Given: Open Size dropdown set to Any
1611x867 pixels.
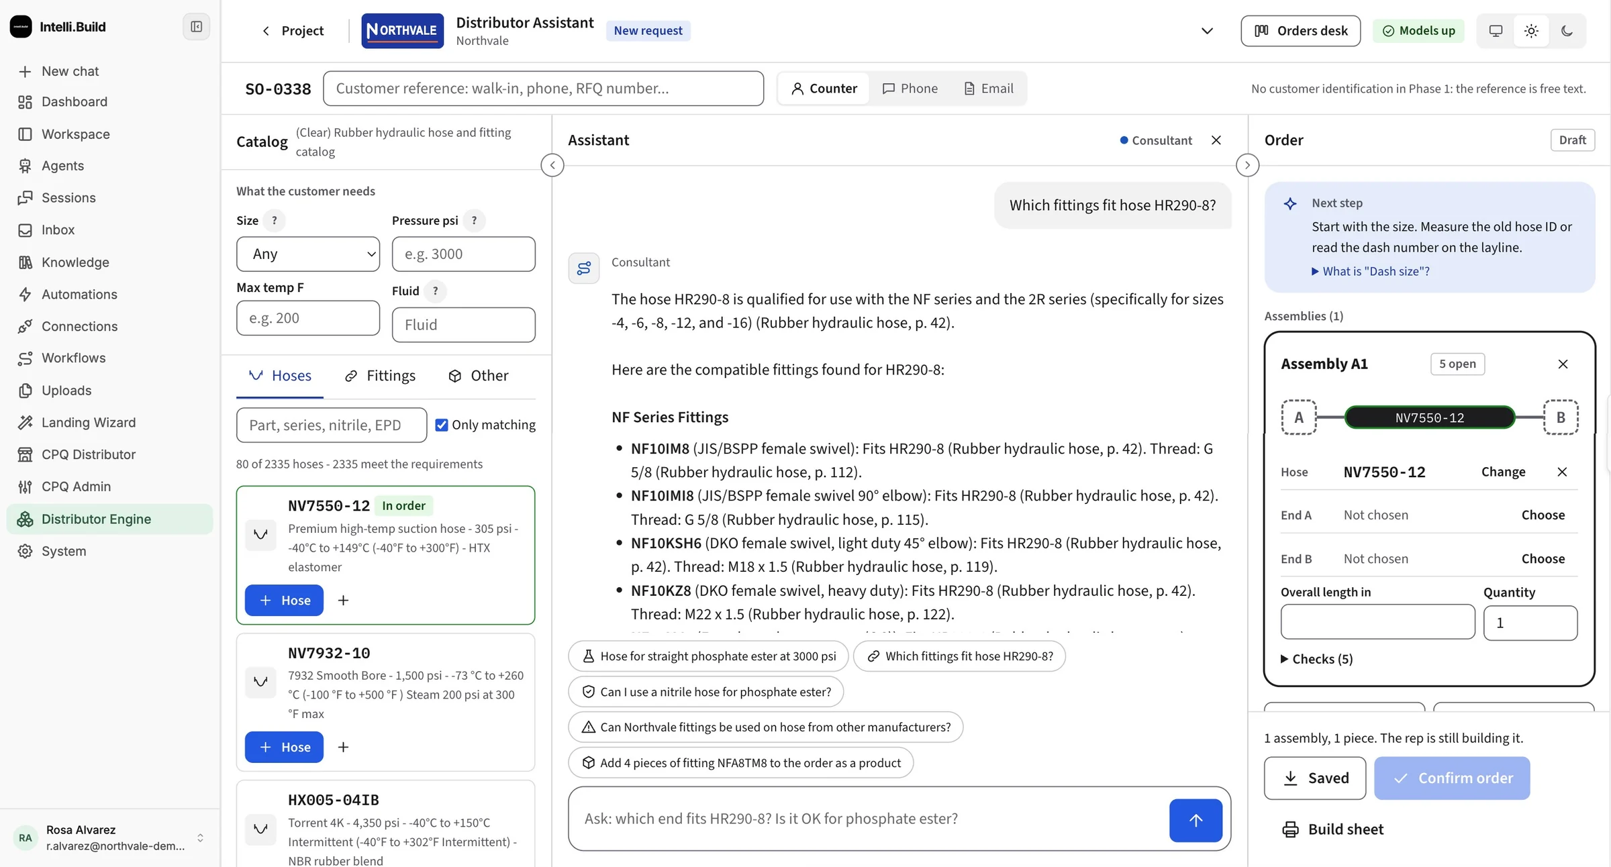Looking at the screenshot, I should (x=308, y=254).
